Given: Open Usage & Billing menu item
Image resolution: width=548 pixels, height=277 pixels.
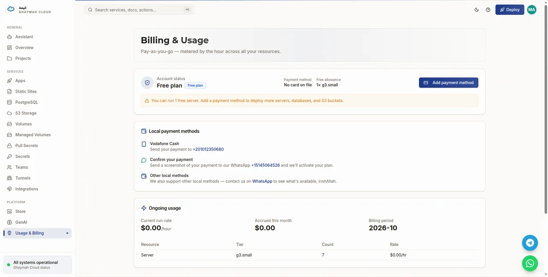Looking at the screenshot, I should tap(37, 233).
